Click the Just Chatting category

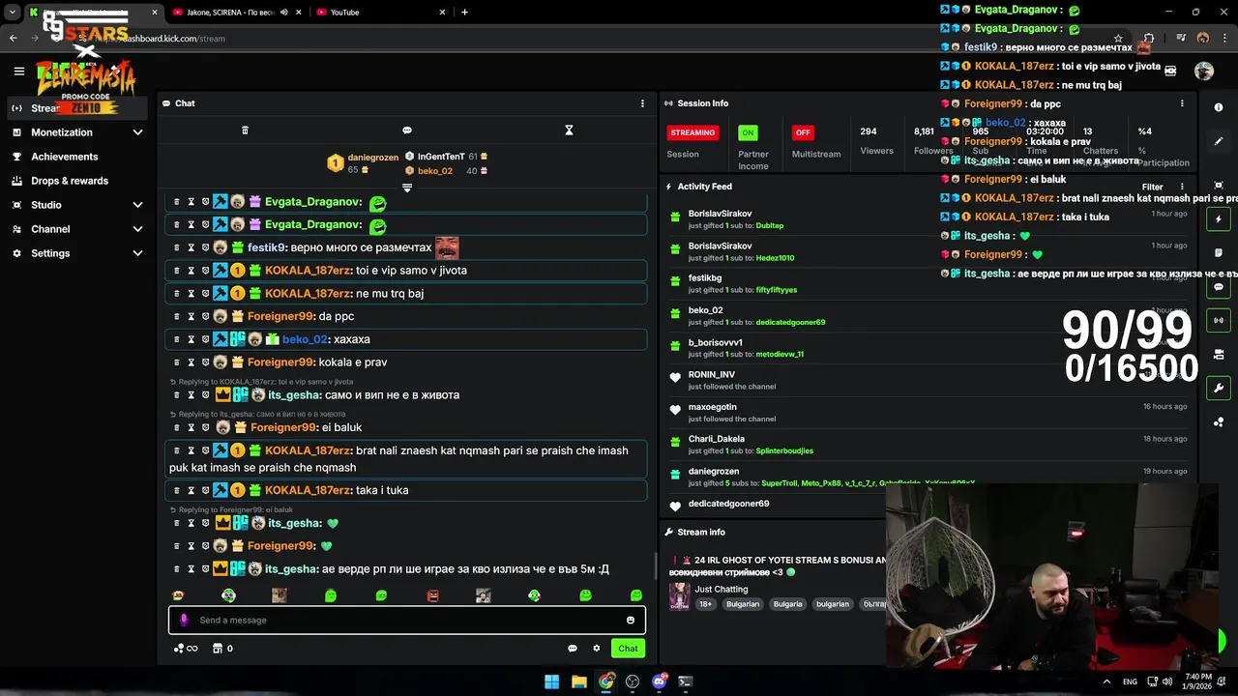(x=722, y=589)
